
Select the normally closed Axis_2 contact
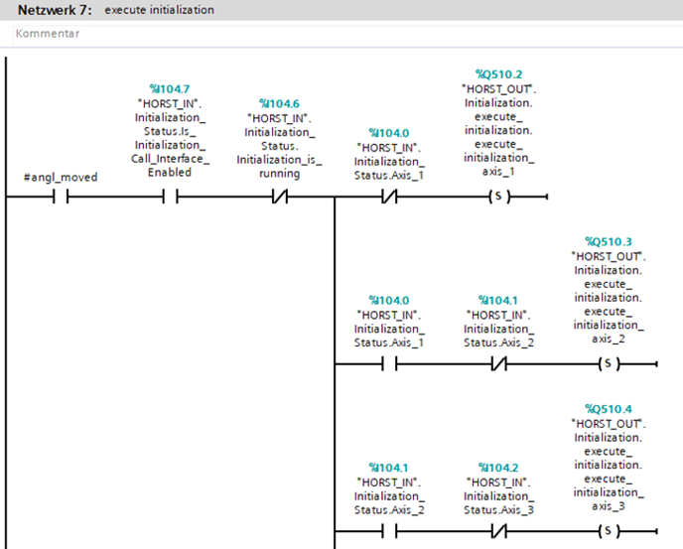(x=498, y=364)
